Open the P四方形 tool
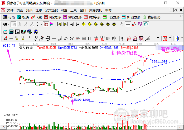The width and height of the screenshot is (184, 130). coord(52,17)
